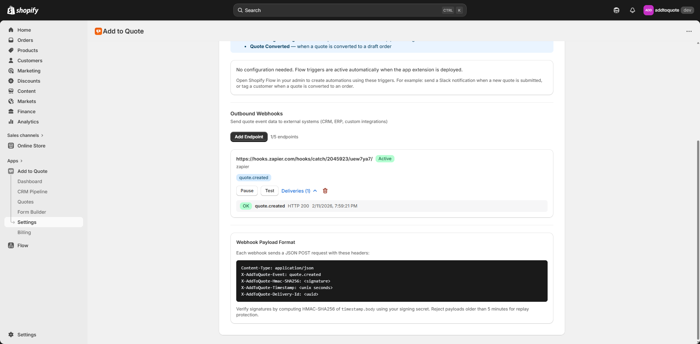
Task: Select the quote.created event tag
Action: tap(253, 177)
